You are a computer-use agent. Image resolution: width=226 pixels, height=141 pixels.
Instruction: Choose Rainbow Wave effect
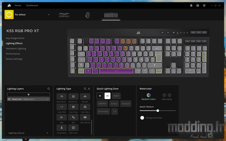tap(73, 97)
